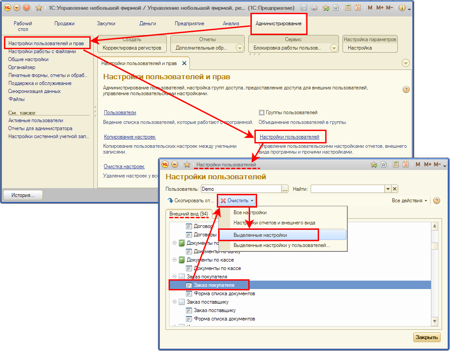Image resolution: width=450 pixels, height=351 pixels.
Task: Open Настройки работы с файлами
Action: (42, 51)
